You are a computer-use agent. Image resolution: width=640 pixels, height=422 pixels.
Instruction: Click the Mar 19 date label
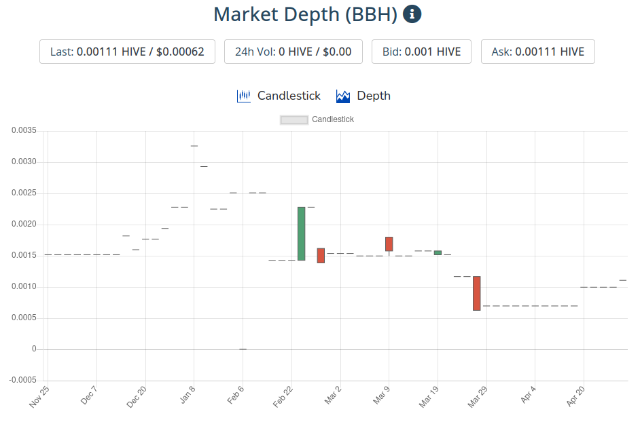click(x=429, y=397)
